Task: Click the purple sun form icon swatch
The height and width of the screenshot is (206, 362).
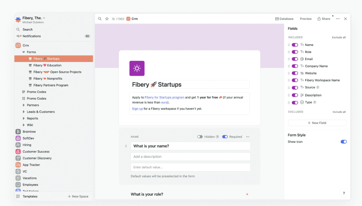Action: [137, 68]
